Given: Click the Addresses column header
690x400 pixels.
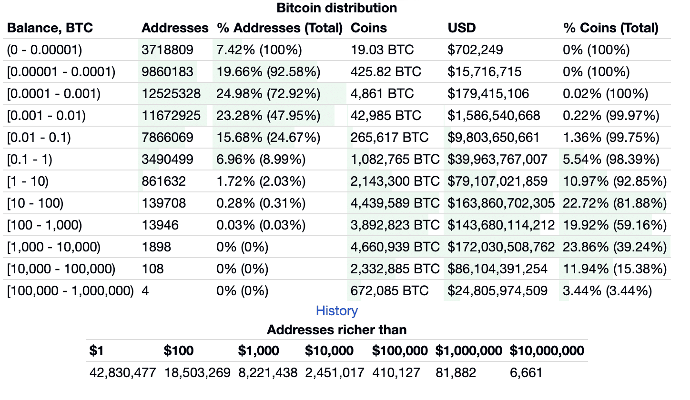Looking at the screenshot, I should point(175,28).
